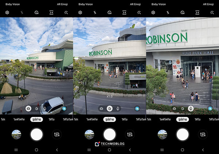Image resolution: width=219 pixels, height=154 pixels.
Task: Tap Bixby Vision in zoomed-in telephoto screenshot
Action: click(x=159, y=4)
